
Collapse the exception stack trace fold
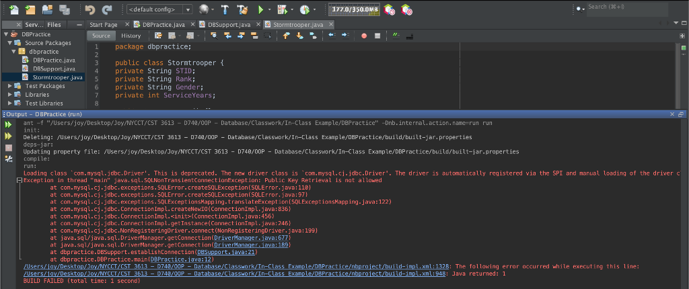19,181
